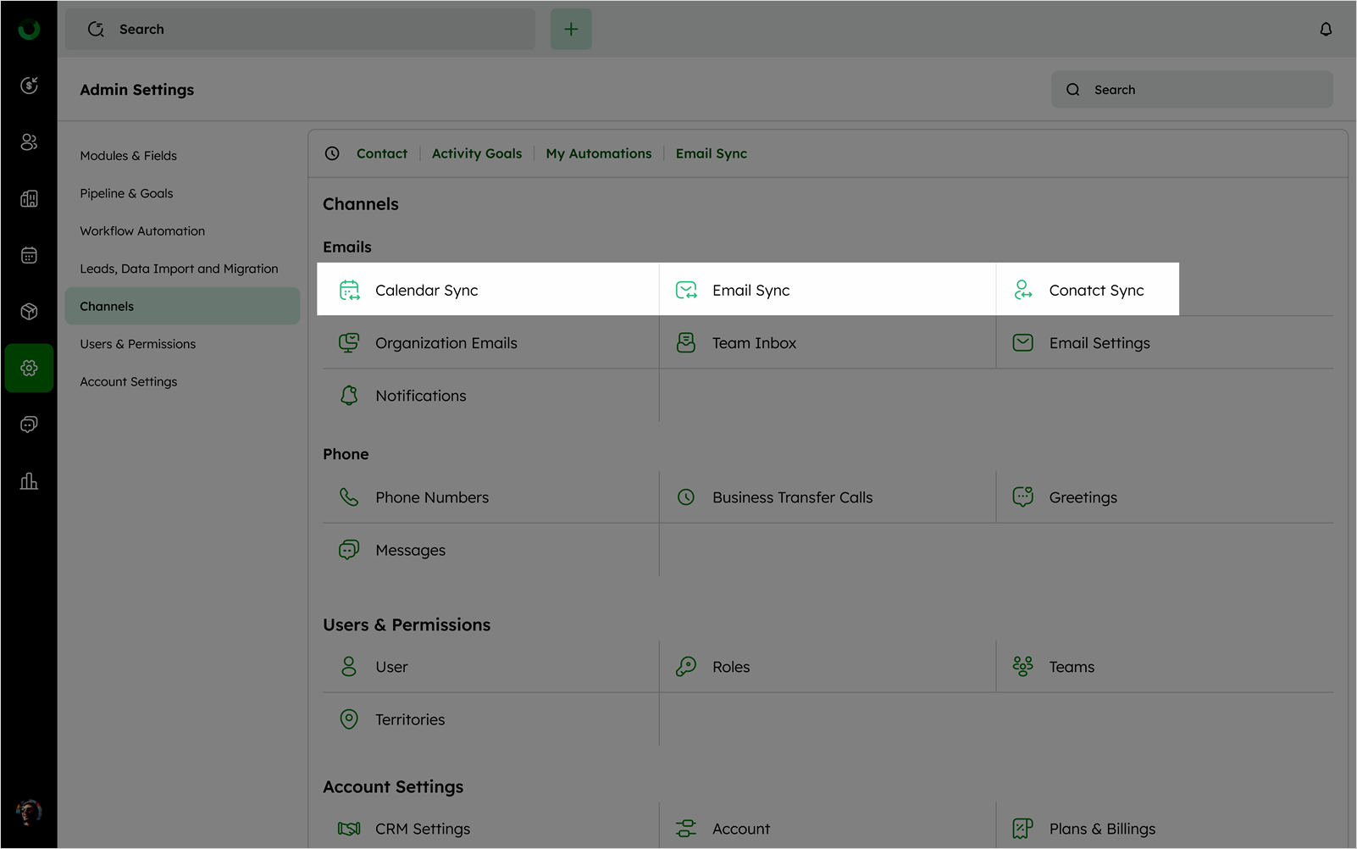Click the Messages chat icon
The width and height of the screenshot is (1357, 849).
pos(349,550)
